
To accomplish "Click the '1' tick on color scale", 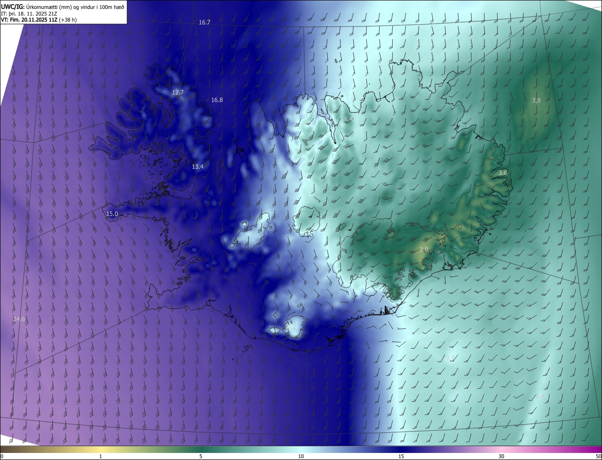I will tap(101, 456).
